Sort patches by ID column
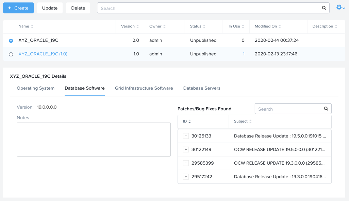Image resolution: width=349 pixels, height=201 pixels. coord(187,121)
